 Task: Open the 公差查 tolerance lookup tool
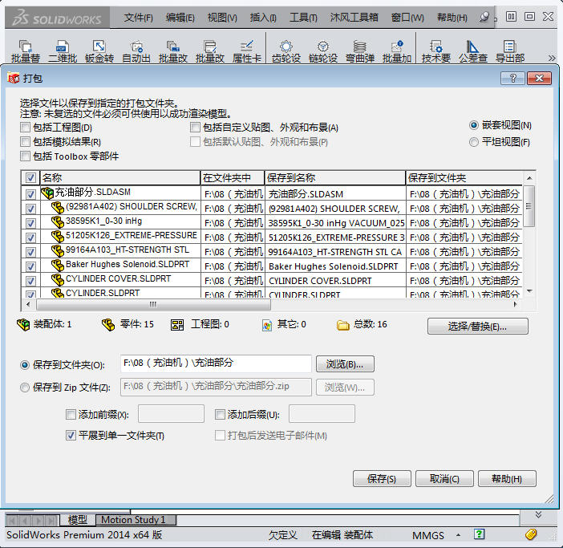click(x=472, y=51)
